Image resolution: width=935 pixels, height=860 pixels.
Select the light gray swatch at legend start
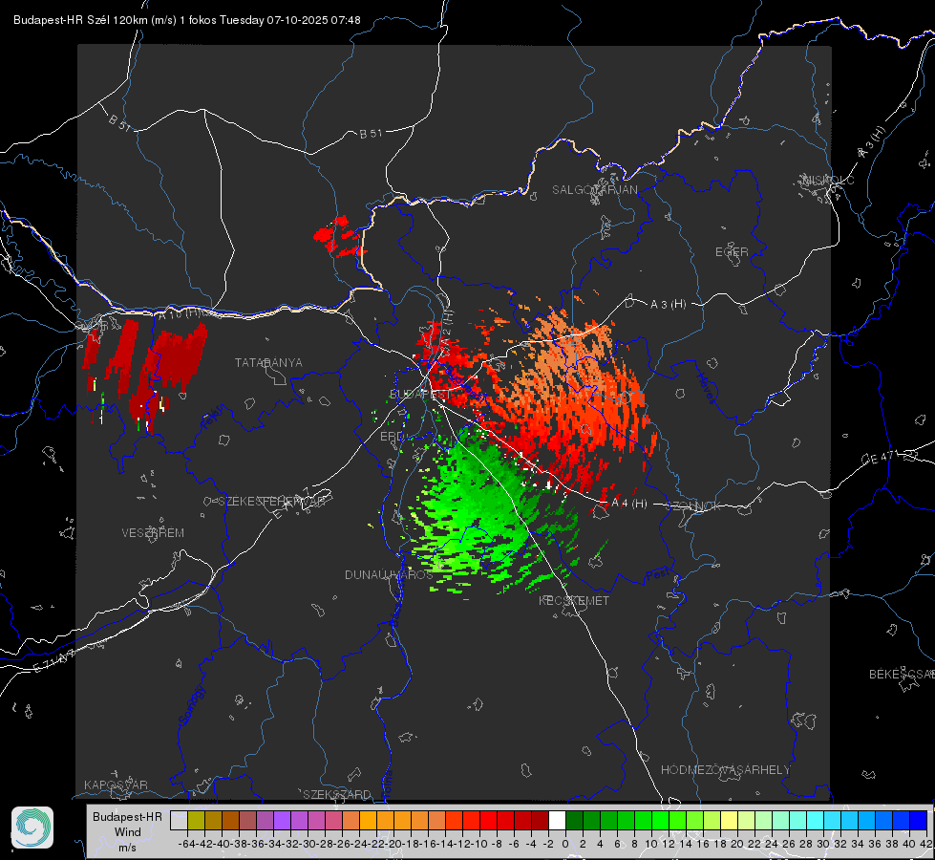[179, 821]
